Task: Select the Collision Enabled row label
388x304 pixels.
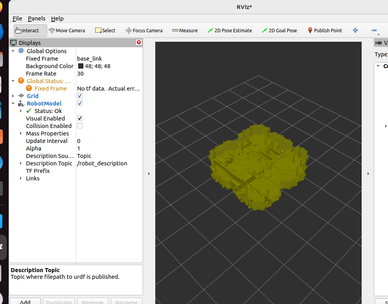Action: coord(49,126)
